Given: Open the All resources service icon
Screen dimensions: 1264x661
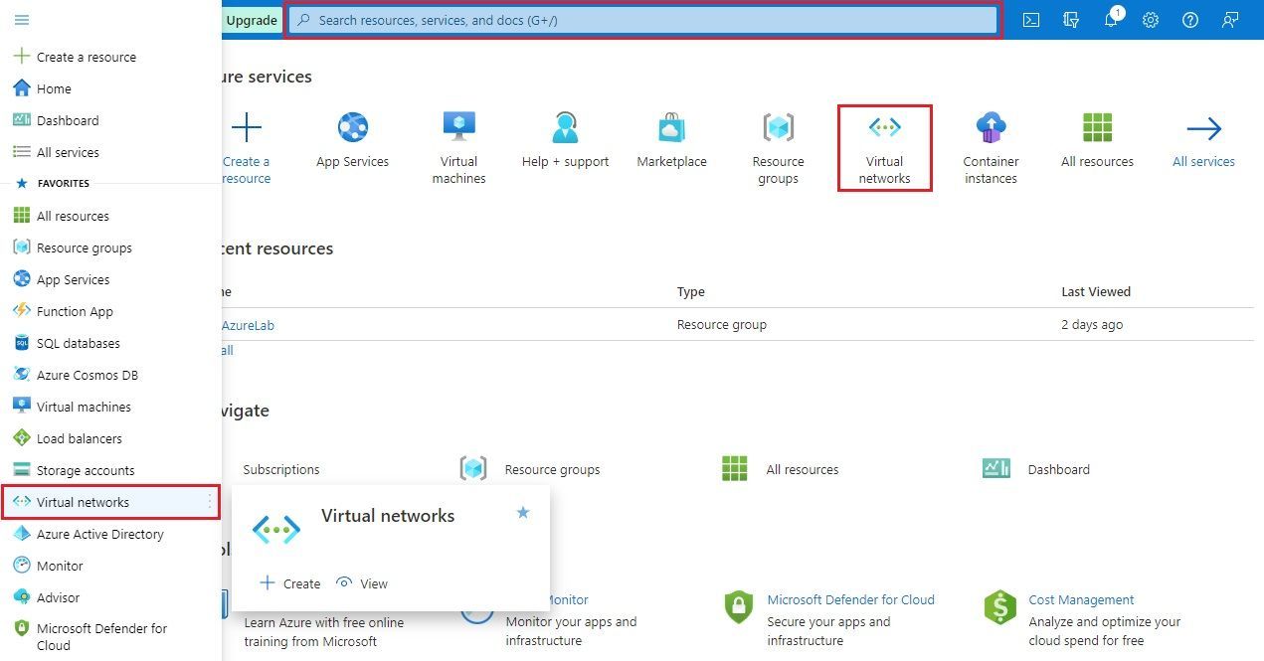Looking at the screenshot, I should pos(1097,128).
